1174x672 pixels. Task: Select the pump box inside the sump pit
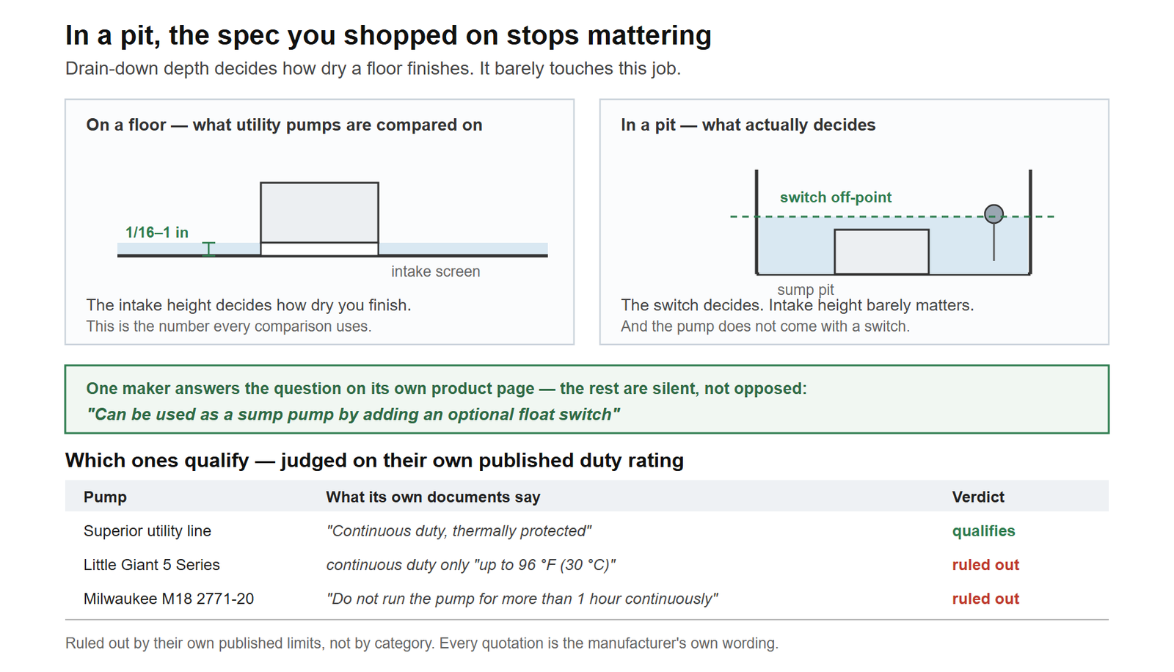click(881, 252)
